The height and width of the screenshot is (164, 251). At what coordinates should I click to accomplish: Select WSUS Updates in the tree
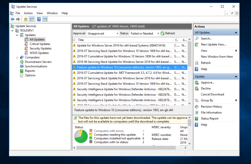39,53
